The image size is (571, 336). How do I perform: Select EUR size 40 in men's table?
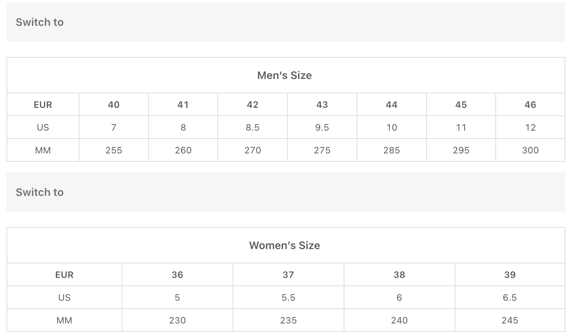point(114,105)
